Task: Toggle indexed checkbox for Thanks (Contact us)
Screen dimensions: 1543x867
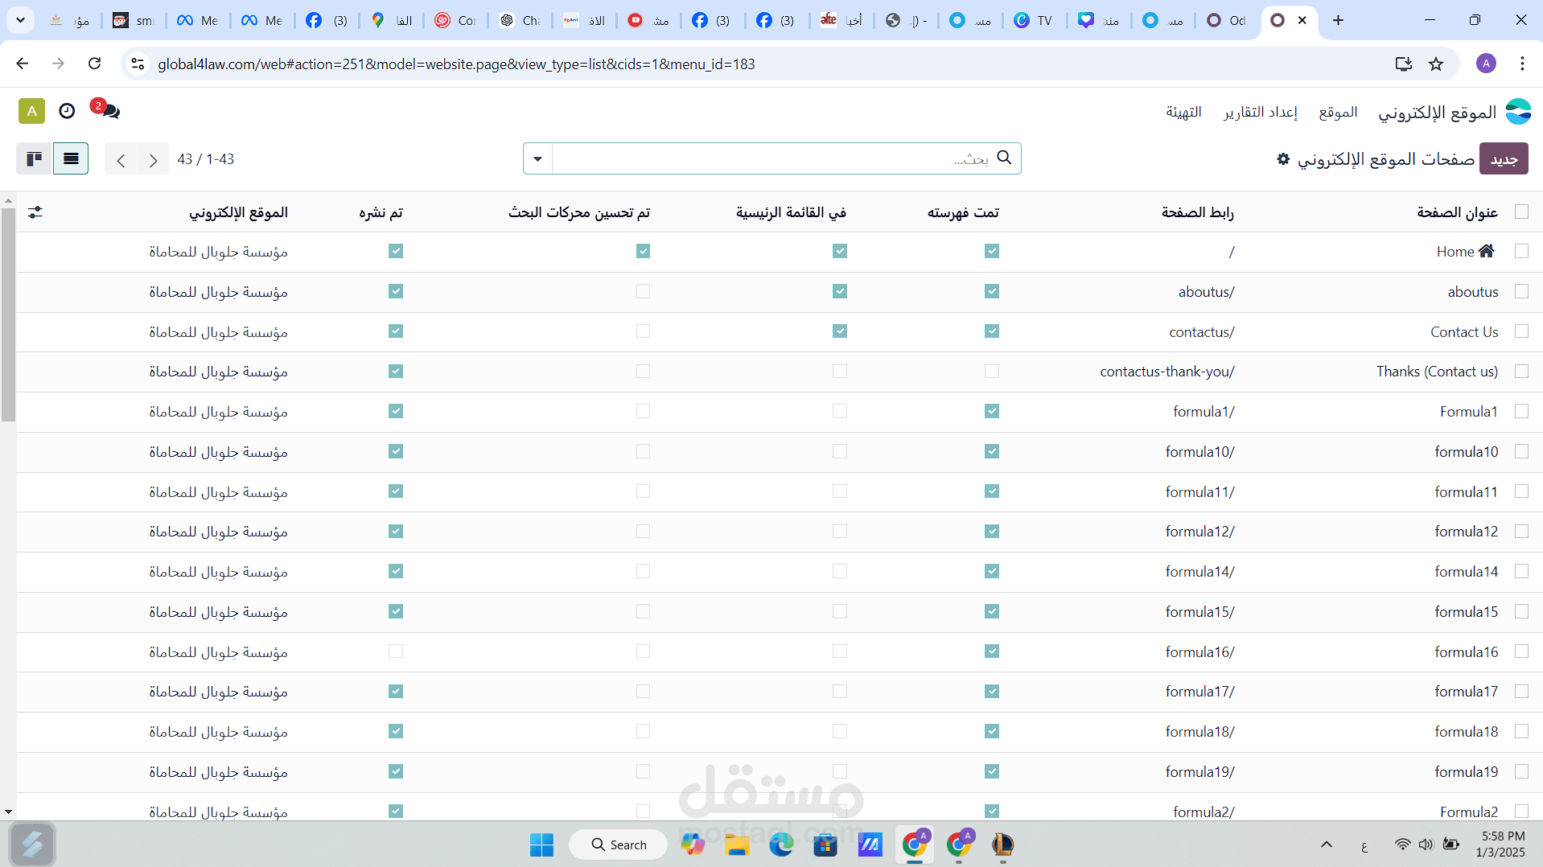Action: point(992,372)
